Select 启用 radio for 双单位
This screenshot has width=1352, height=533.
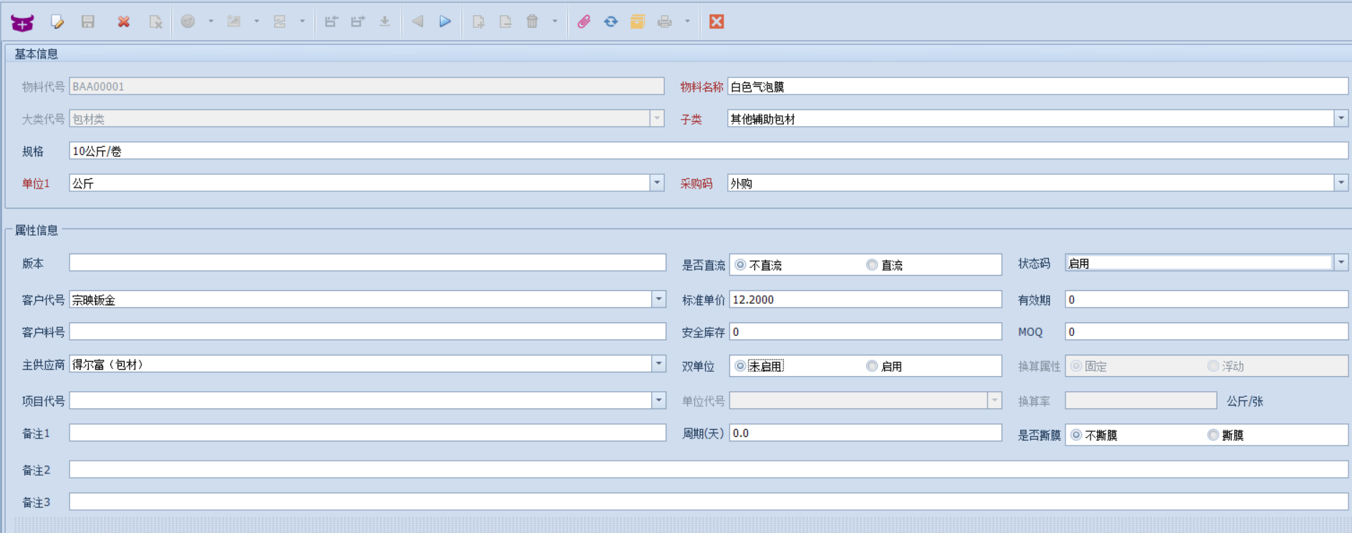872,366
